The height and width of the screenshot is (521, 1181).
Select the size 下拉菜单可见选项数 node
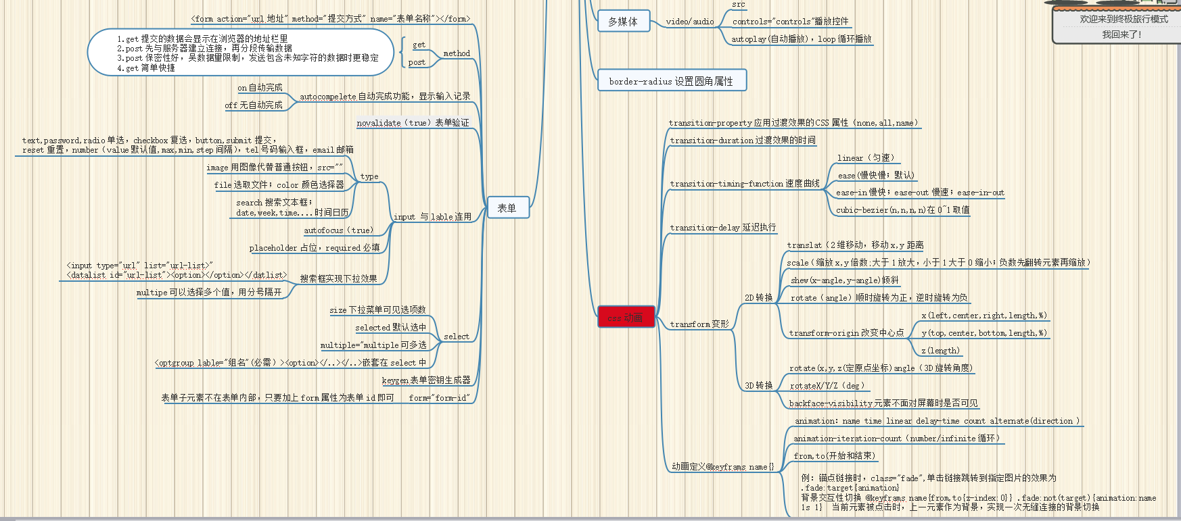pyautogui.click(x=378, y=310)
